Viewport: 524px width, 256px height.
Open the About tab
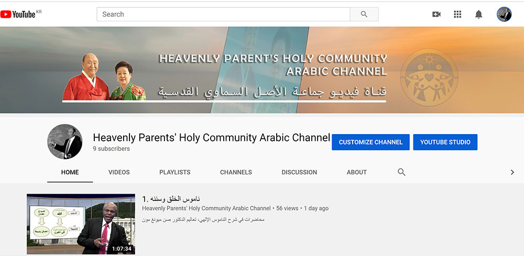(357, 172)
